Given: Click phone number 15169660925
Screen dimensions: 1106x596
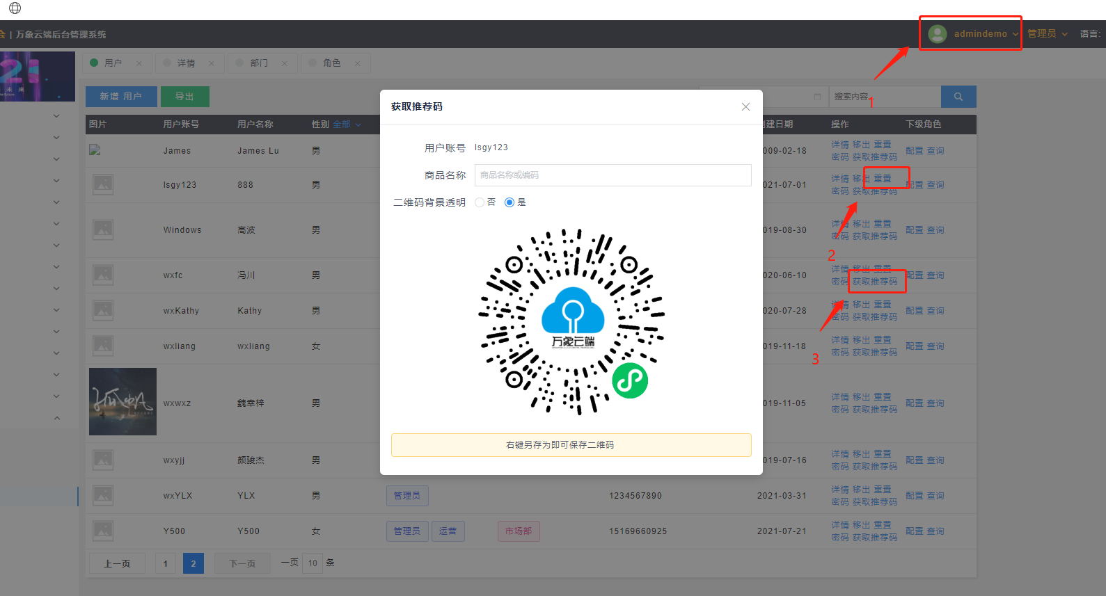Looking at the screenshot, I should 638,531.
